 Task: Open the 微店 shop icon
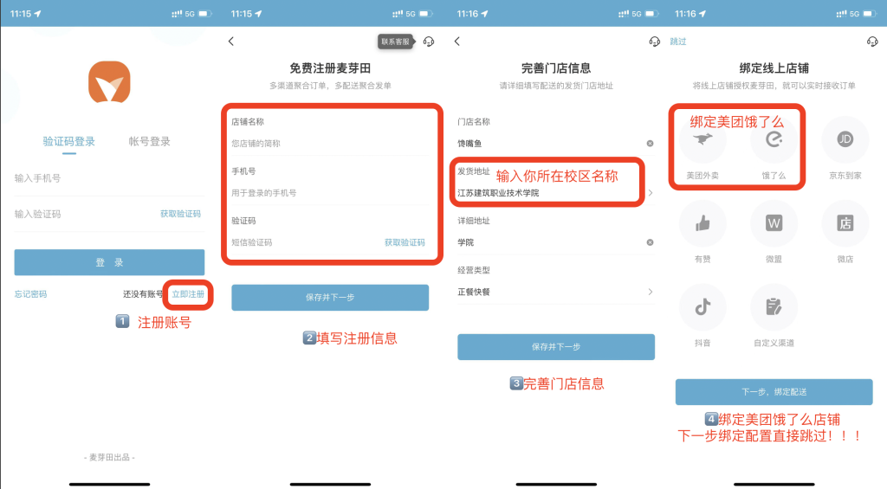[x=845, y=223]
